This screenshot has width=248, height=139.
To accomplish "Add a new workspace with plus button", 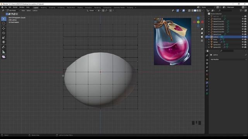I will [x=135, y=8].
